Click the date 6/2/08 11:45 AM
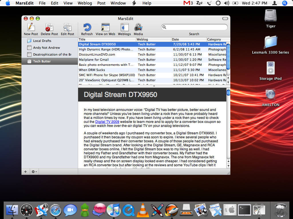This screenshot has width=293, height=219. pyautogui.click(x=187, y=49)
